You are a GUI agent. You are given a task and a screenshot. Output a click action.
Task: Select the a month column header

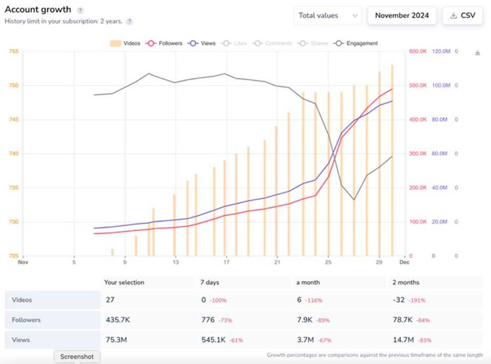[308, 282]
